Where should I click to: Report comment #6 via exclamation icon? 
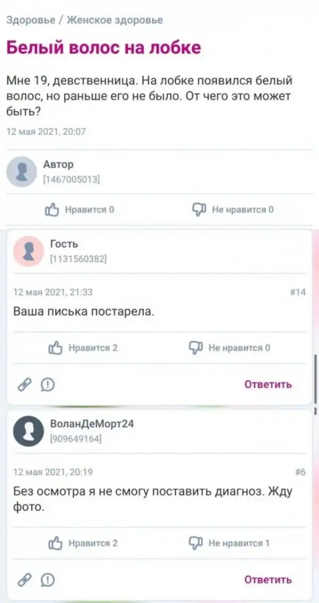48,579
